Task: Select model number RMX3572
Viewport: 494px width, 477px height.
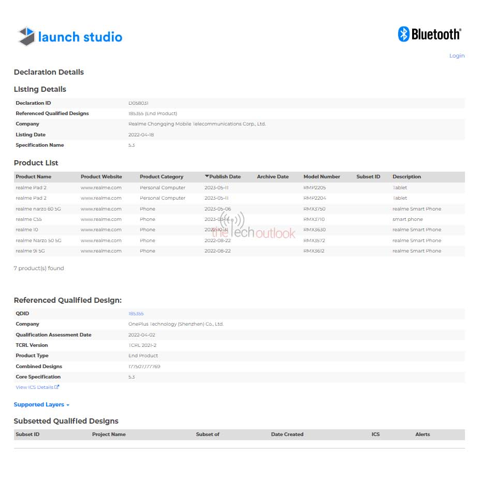Action: point(314,241)
